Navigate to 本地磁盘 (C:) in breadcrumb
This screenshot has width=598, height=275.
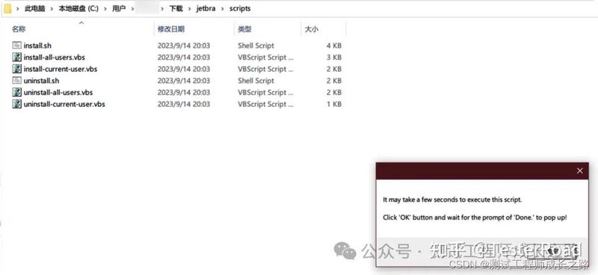[78, 8]
